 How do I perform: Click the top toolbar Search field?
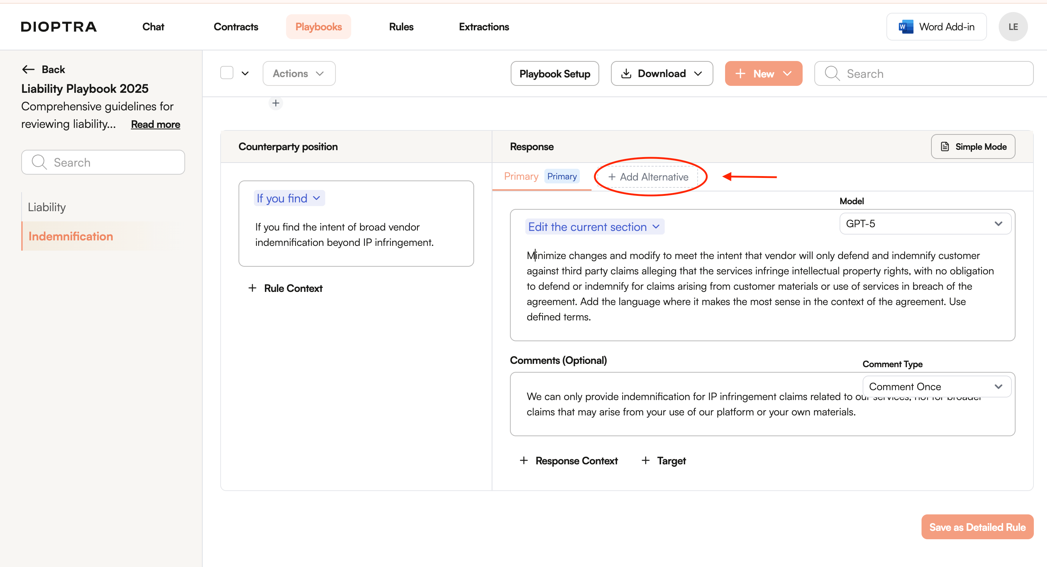(x=923, y=73)
